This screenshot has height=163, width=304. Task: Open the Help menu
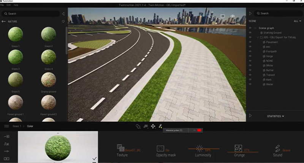[16, 5]
